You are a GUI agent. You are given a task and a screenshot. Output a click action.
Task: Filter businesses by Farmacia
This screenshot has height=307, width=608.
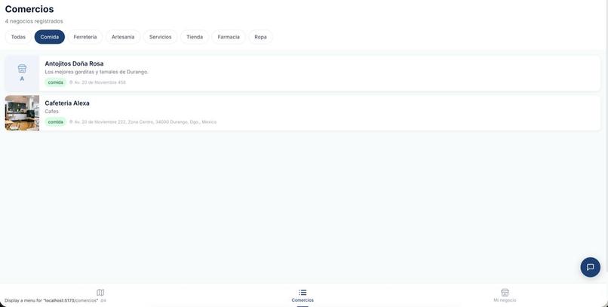229,37
